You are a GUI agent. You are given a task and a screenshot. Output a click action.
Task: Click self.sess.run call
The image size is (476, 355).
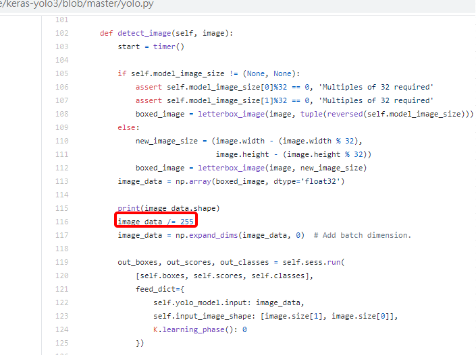pyautogui.click(x=312, y=262)
